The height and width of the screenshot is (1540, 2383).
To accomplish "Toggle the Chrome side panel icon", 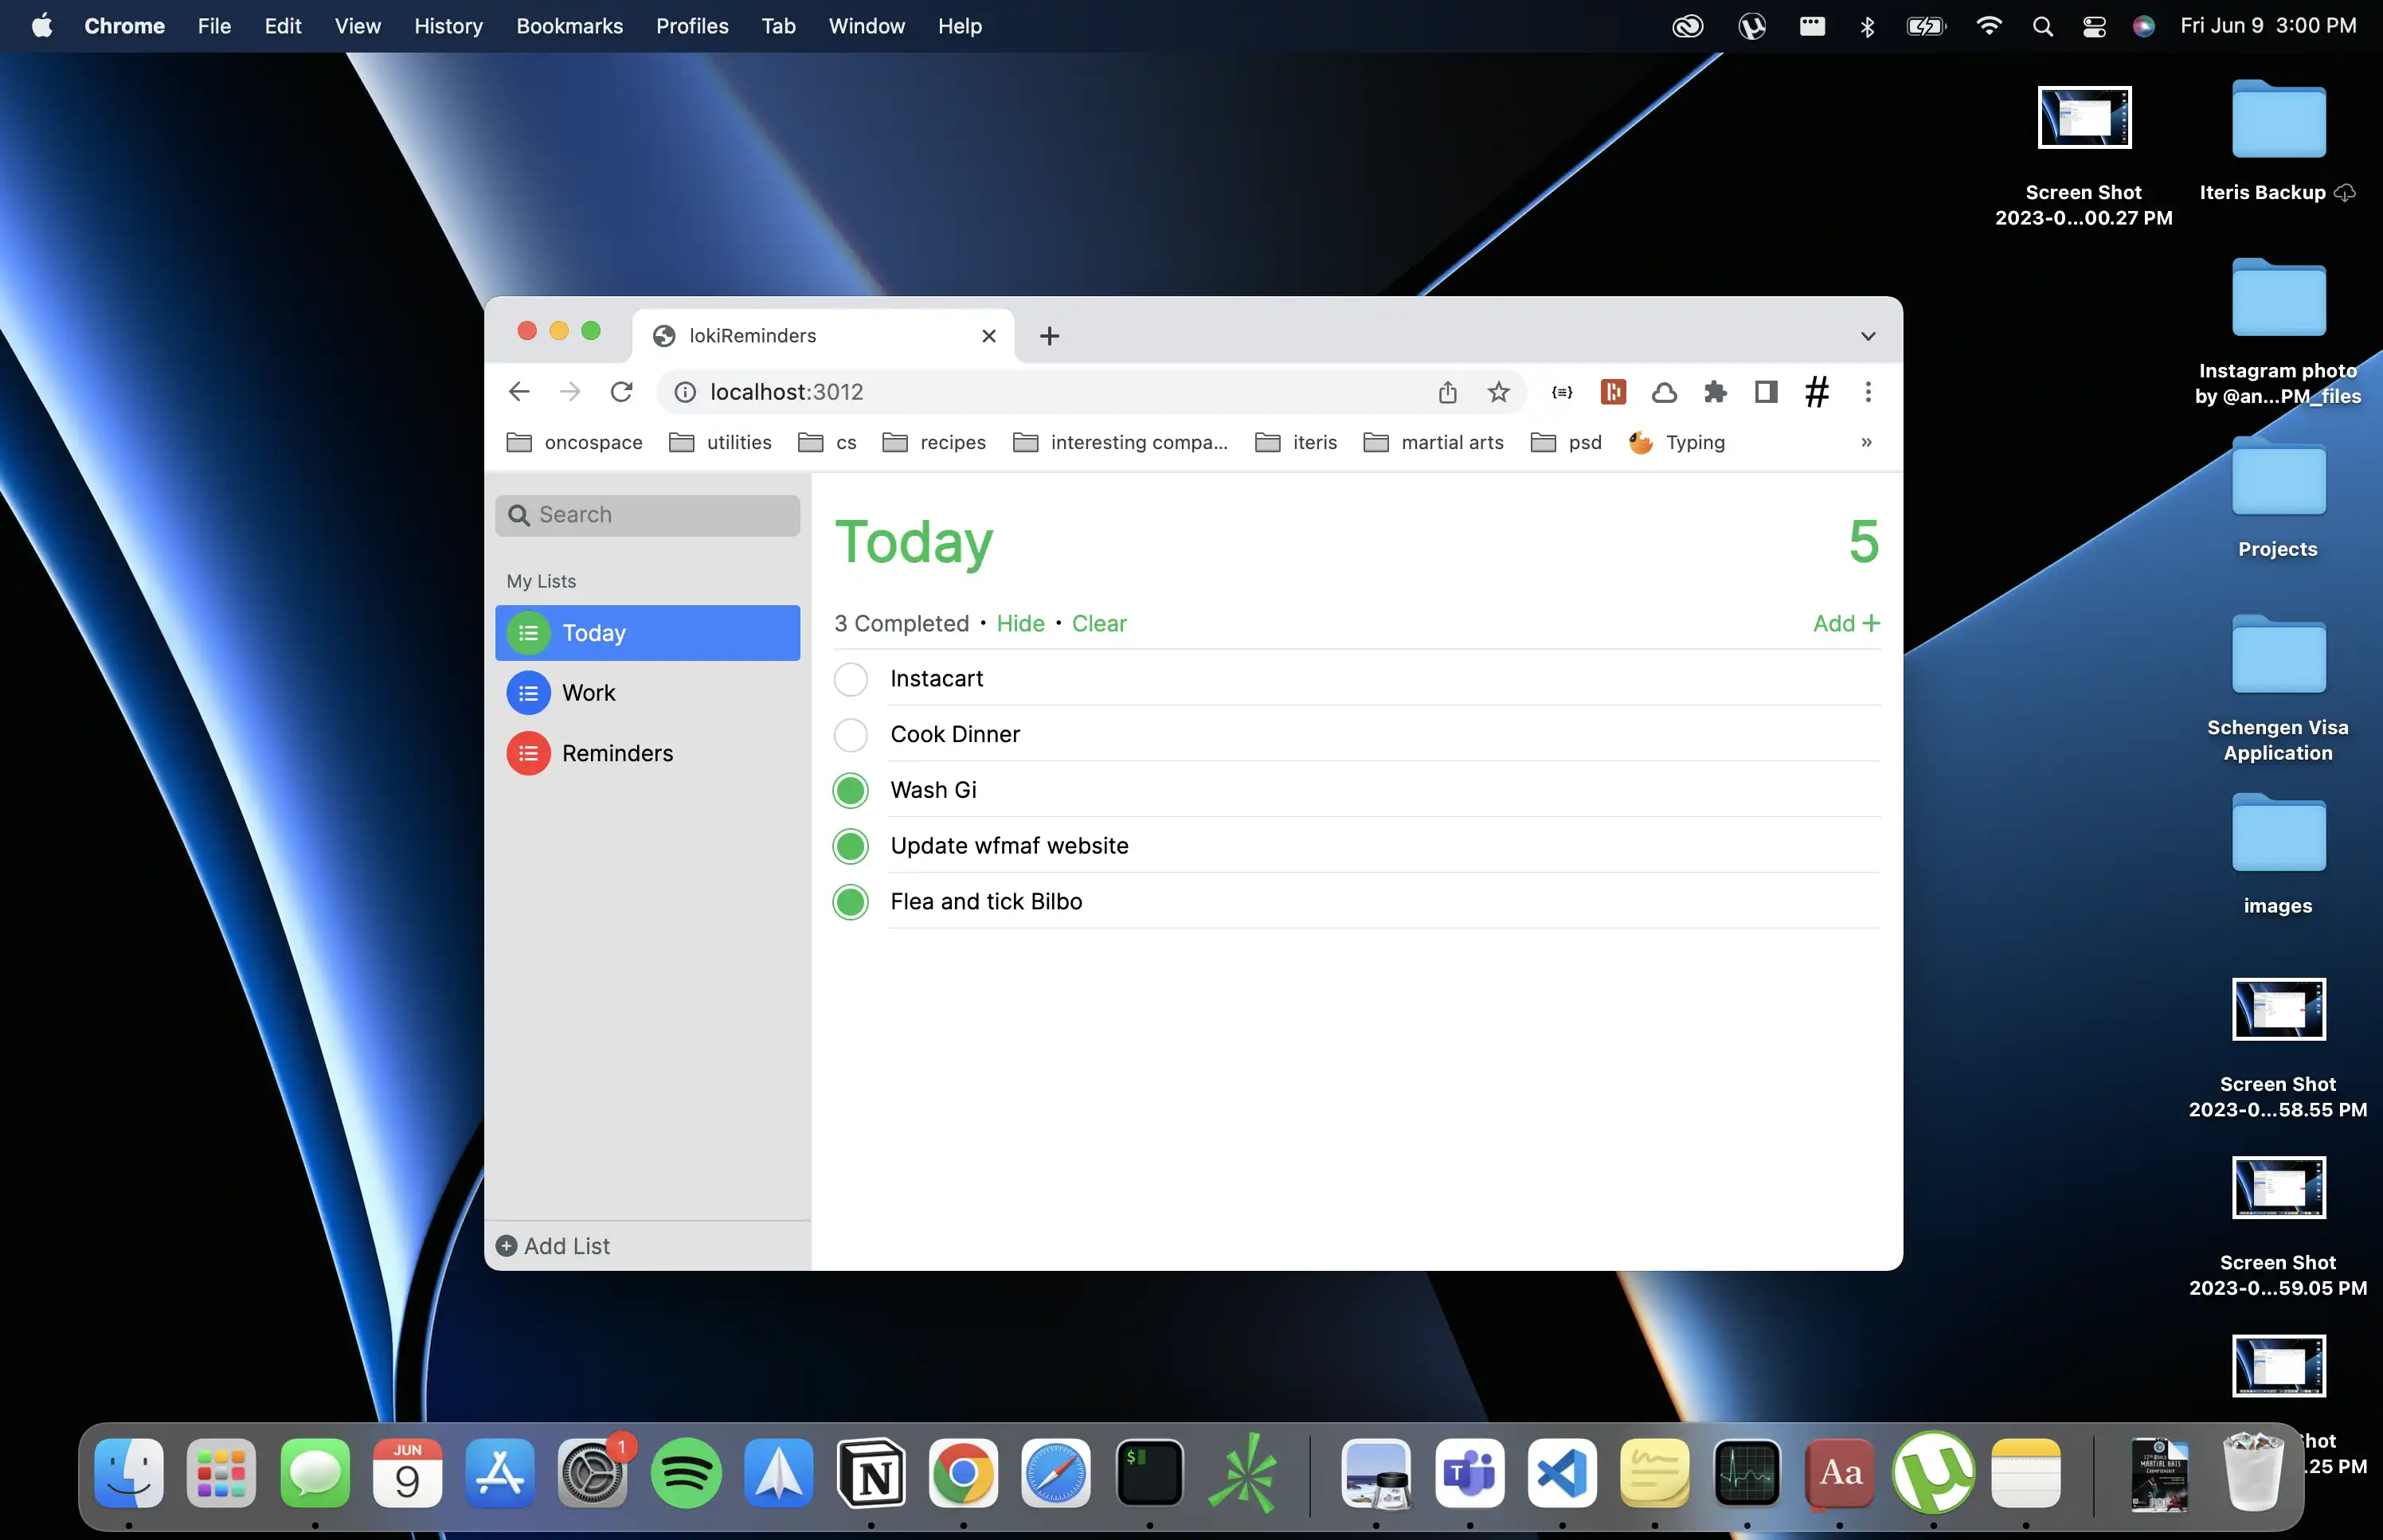I will 1766,392.
